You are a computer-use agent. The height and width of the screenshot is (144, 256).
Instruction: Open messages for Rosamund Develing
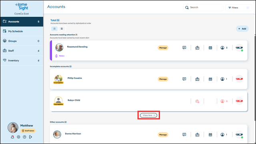(x=184, y=48)
